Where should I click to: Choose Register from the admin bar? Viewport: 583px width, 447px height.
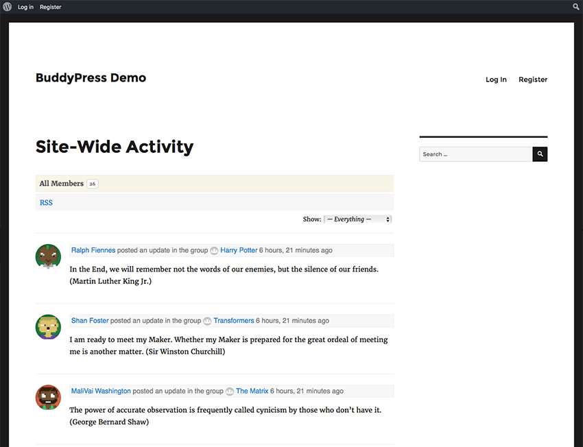(50, 6)
